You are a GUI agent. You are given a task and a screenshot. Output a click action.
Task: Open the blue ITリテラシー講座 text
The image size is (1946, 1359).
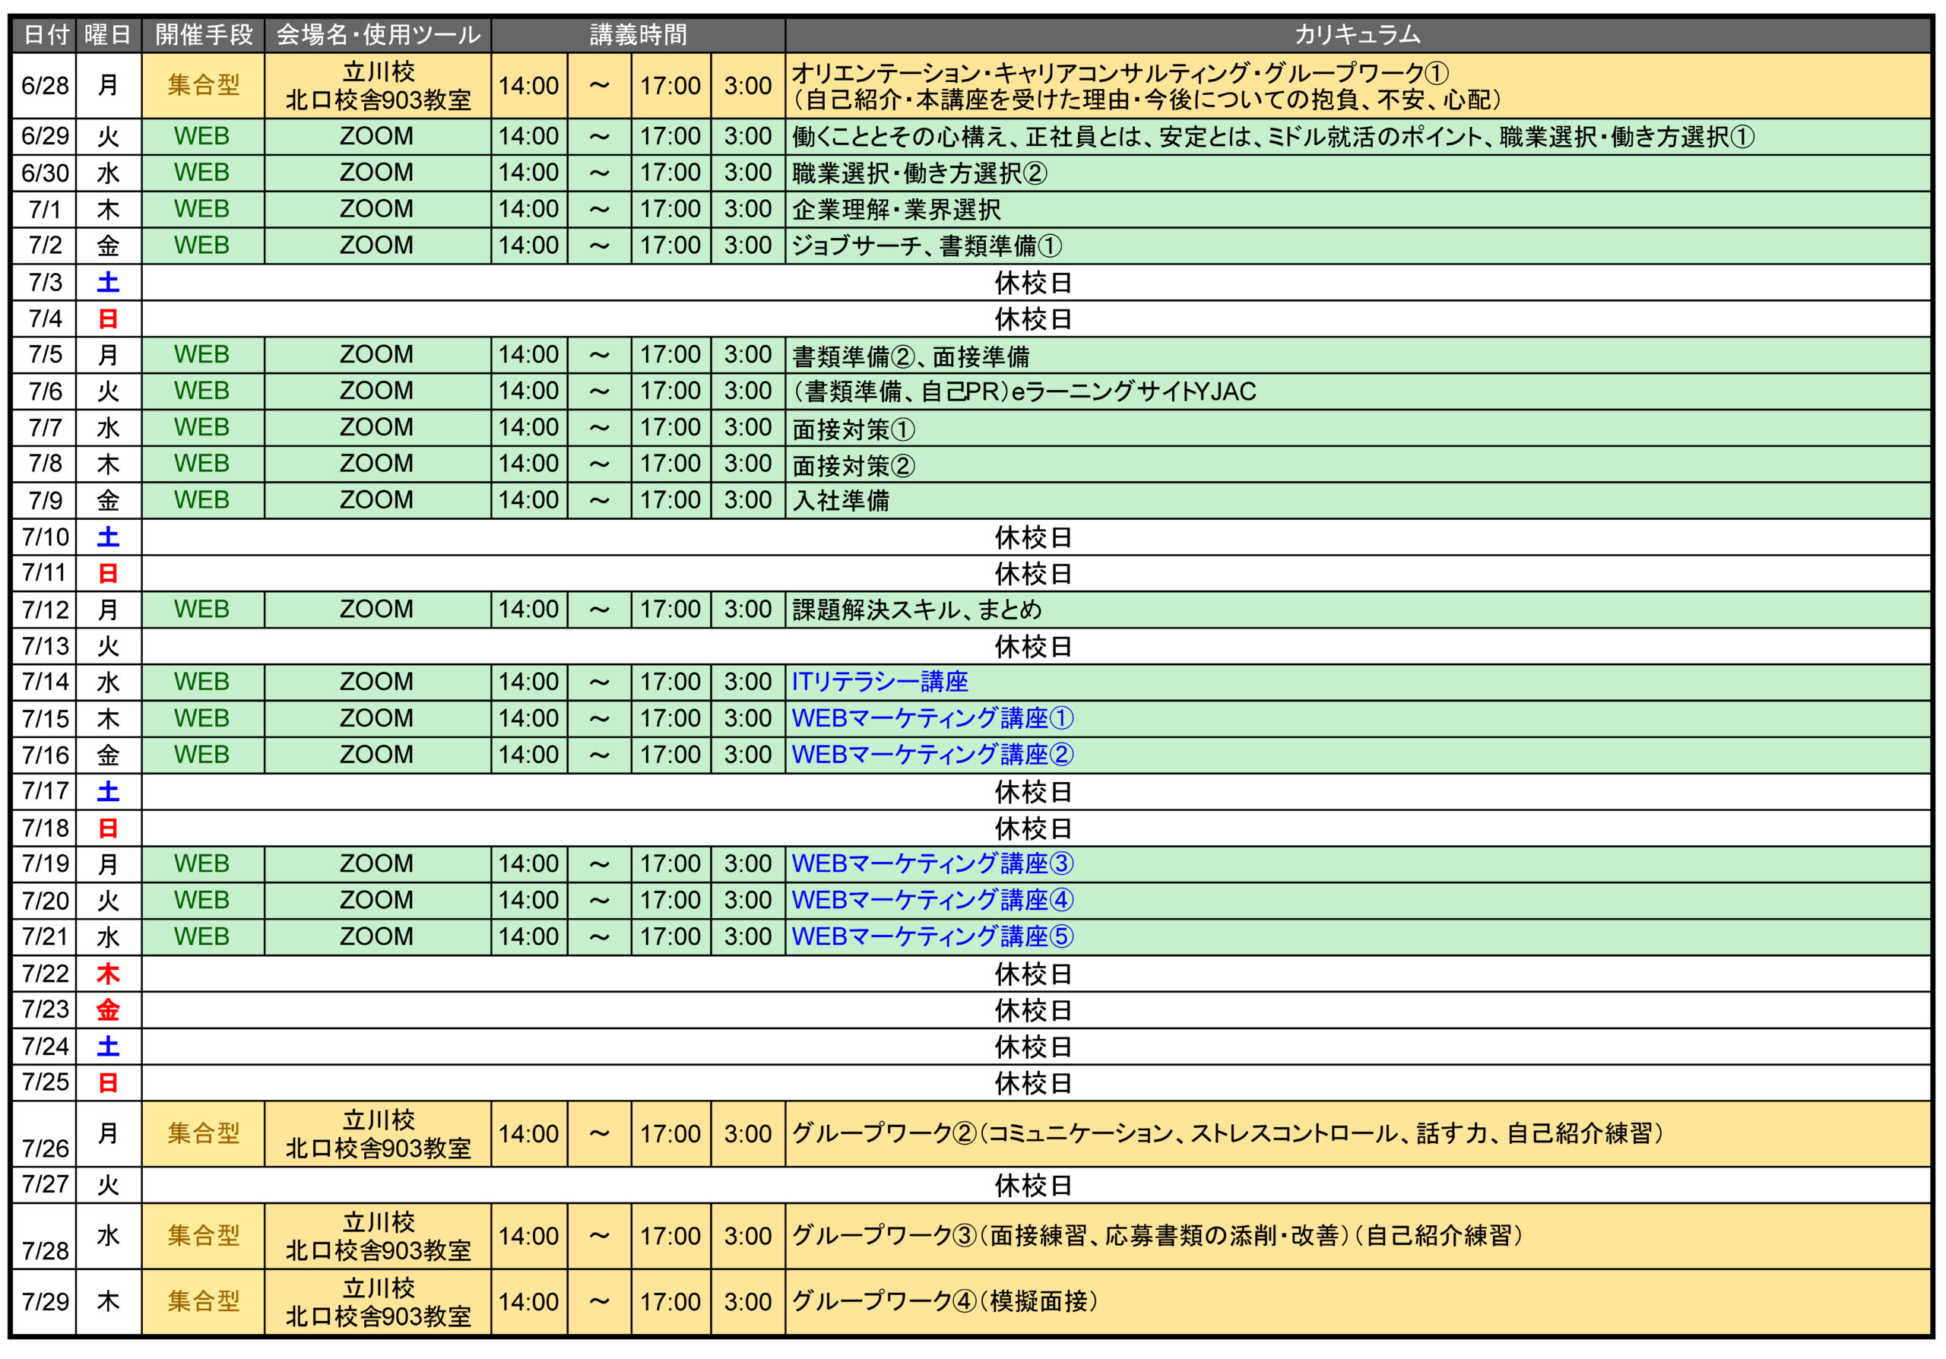pyautogui.click(x=880, y=682)
